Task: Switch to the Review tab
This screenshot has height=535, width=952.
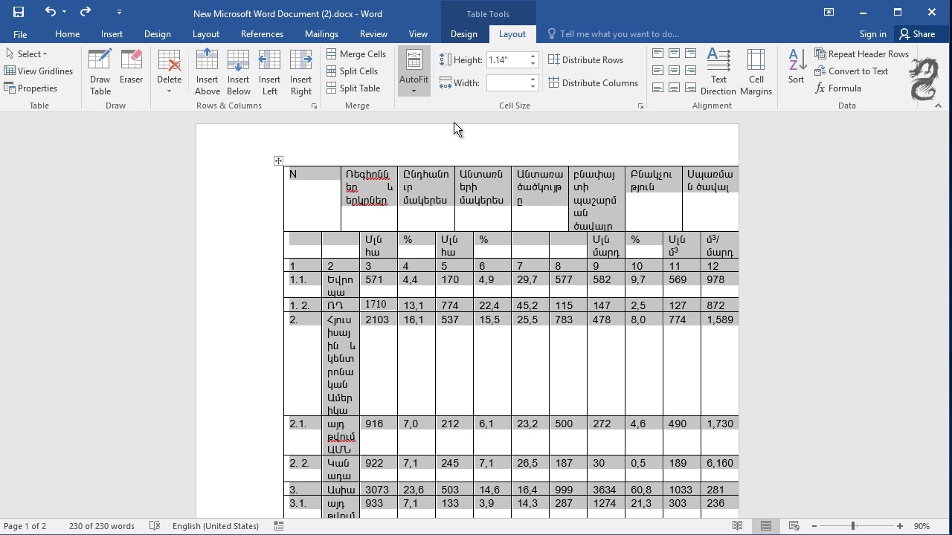Action: pos(373,34)
